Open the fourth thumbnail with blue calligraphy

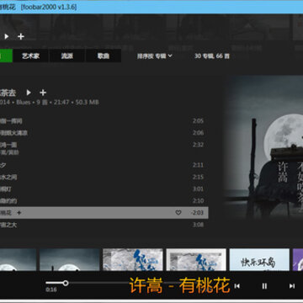pyautogui.click(x=196, y=259)
